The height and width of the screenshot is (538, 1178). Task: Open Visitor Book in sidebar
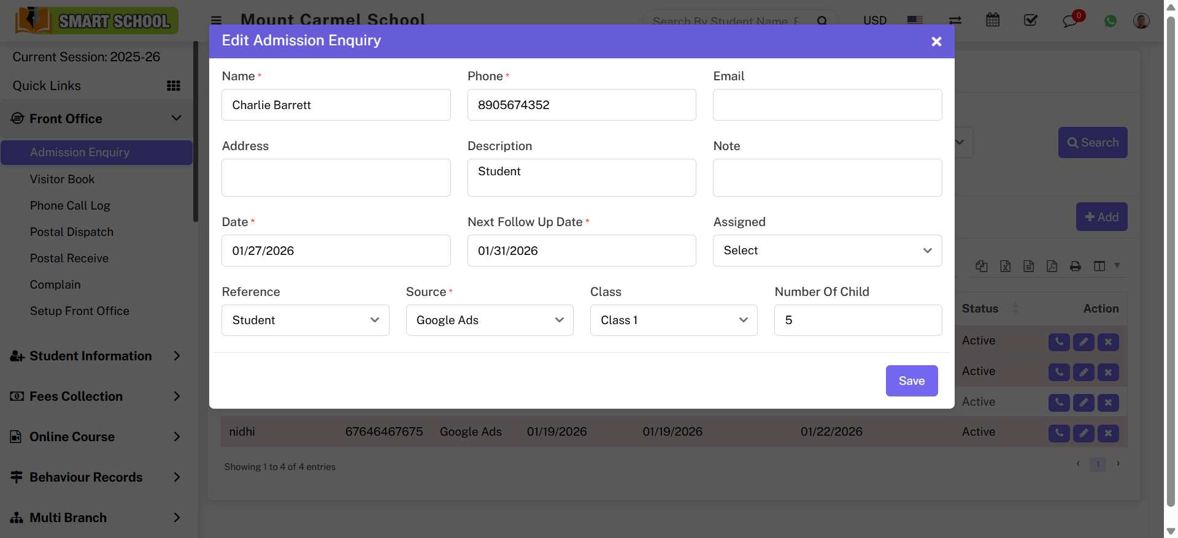click(x=62, y=180)
